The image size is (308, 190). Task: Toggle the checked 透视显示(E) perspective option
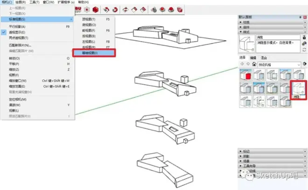pyautogui.click(x=37, y=32)
